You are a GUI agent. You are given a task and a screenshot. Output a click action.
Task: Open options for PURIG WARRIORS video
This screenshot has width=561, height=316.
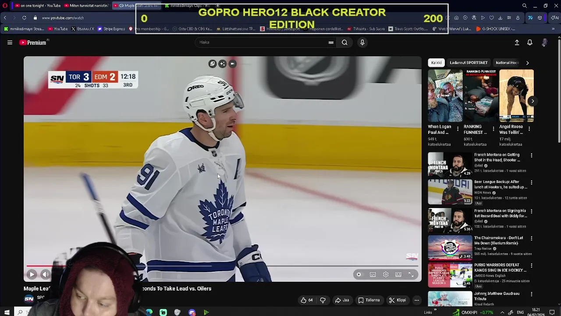click(532, 266)
